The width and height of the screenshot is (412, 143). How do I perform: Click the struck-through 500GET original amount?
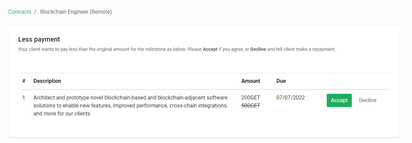[250, 106]
